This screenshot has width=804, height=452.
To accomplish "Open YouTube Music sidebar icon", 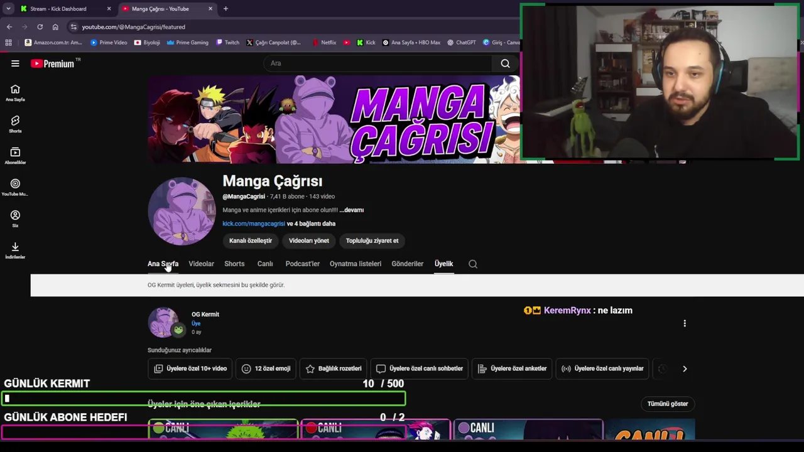I will pyautogui.click(x=15, y=187).
